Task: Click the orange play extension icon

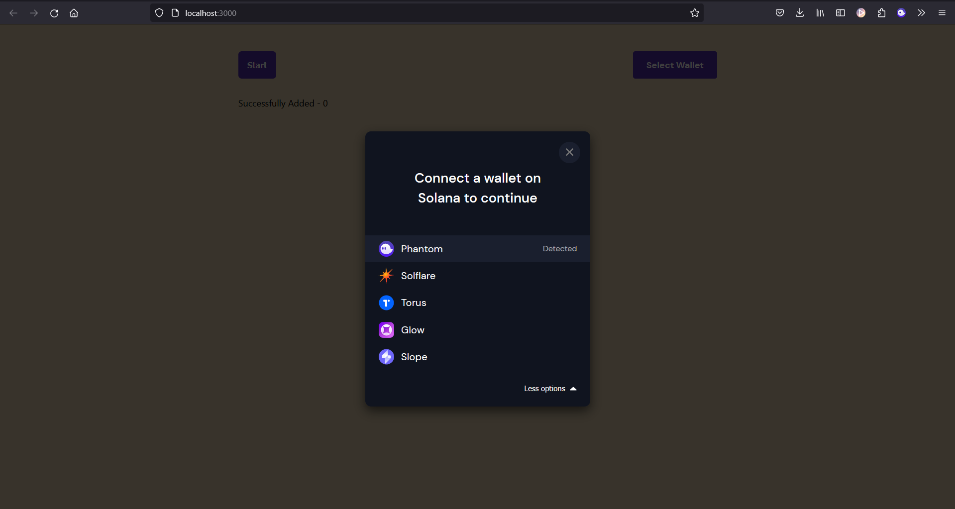Action: (x=861, y=13)
